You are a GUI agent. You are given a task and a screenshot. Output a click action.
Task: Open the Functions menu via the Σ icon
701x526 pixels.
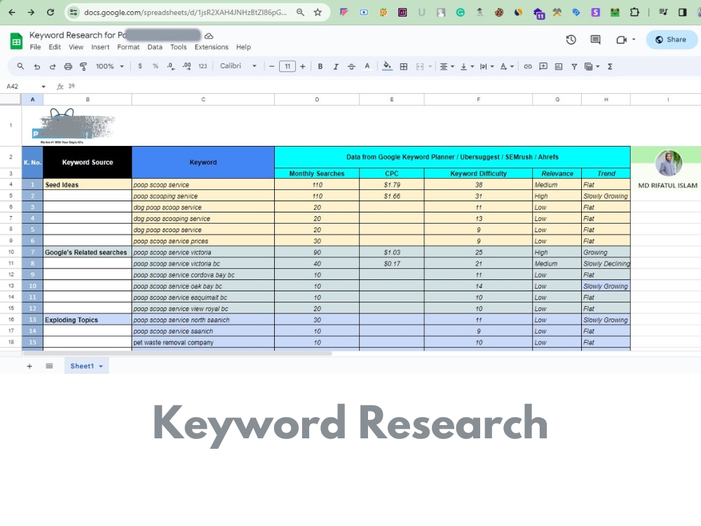coord(610,66)
